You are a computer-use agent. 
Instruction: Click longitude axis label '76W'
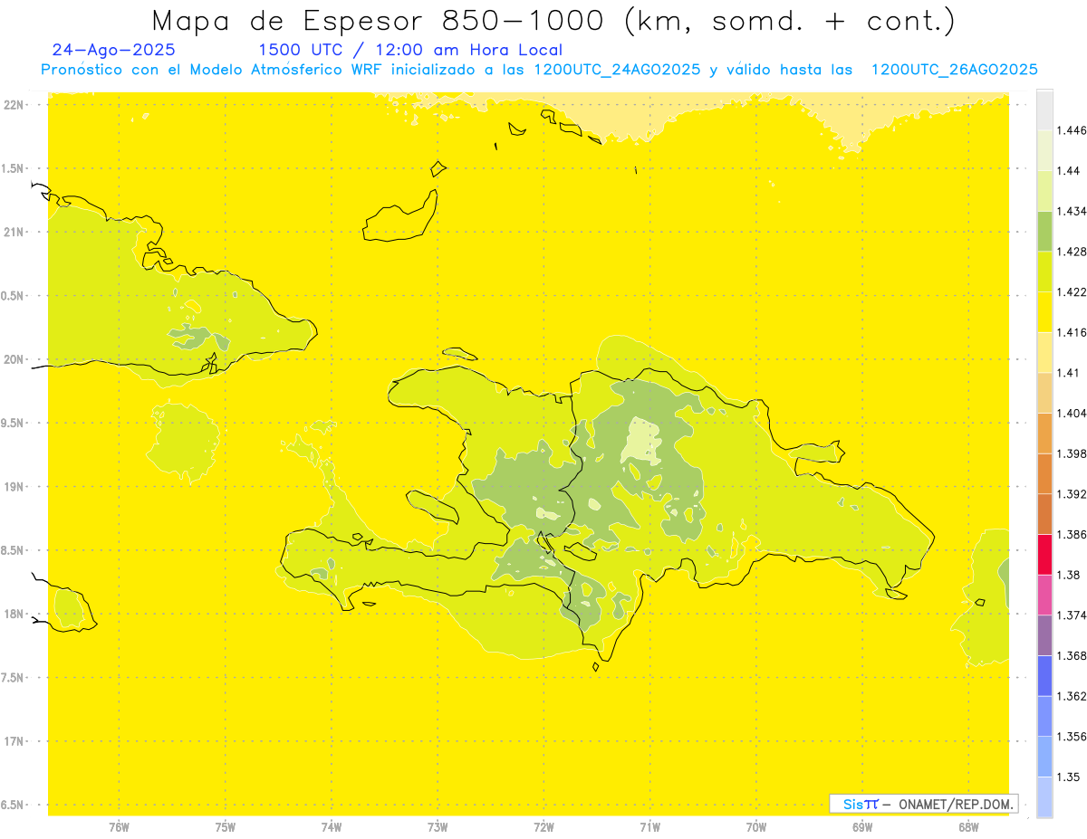119,827
